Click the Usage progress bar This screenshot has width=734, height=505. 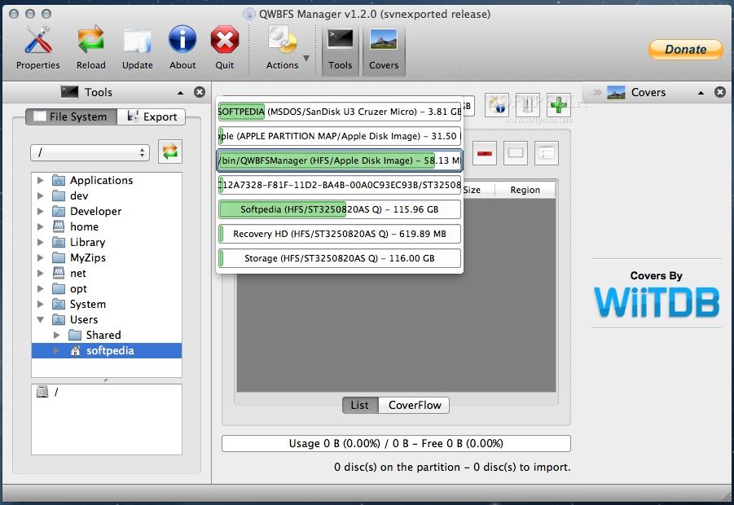(x=396, y=443)
